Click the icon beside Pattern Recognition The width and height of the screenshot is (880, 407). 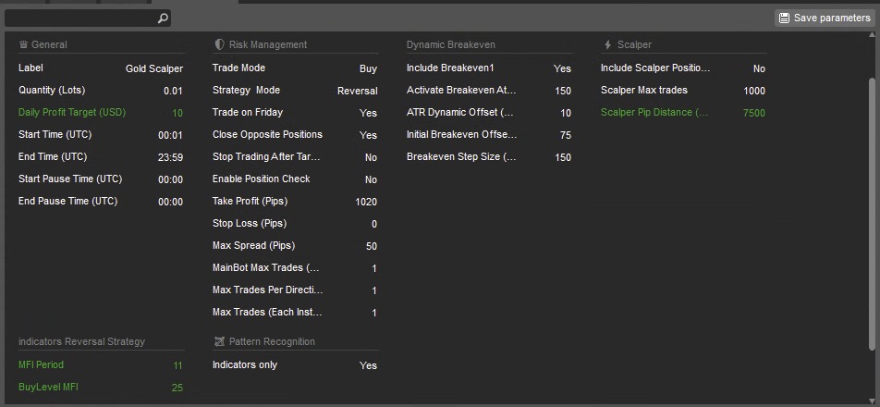(219, 341)
